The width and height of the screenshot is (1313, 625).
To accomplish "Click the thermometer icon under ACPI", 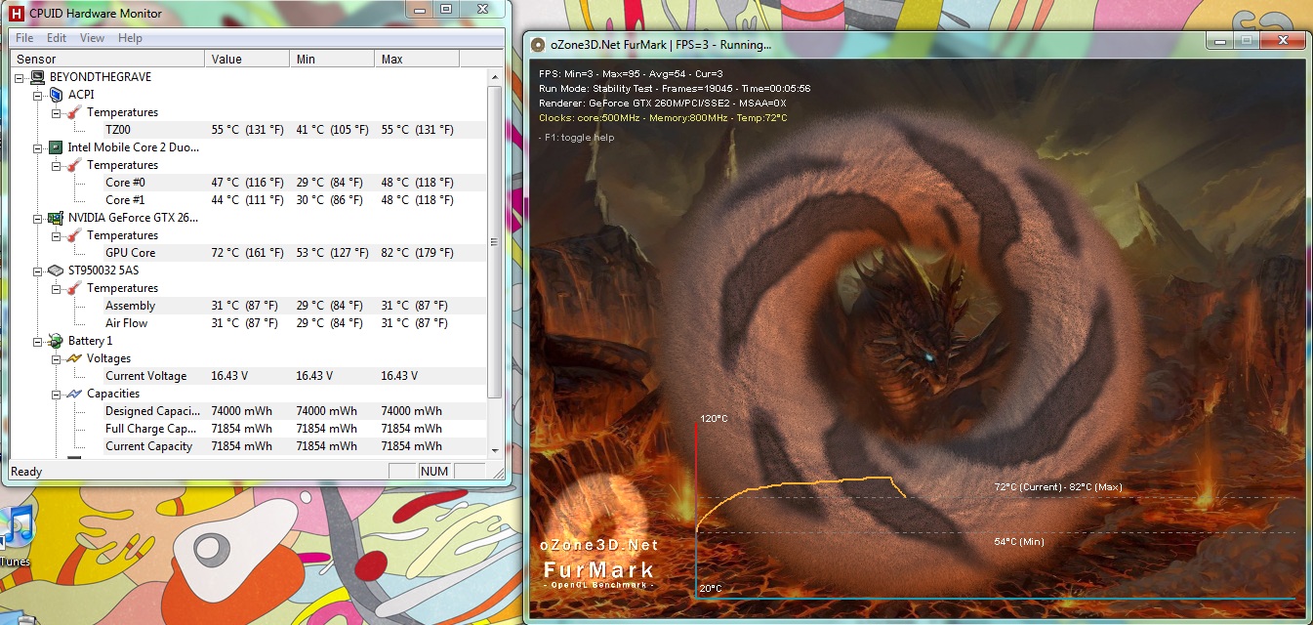I will tap(74, 112).
